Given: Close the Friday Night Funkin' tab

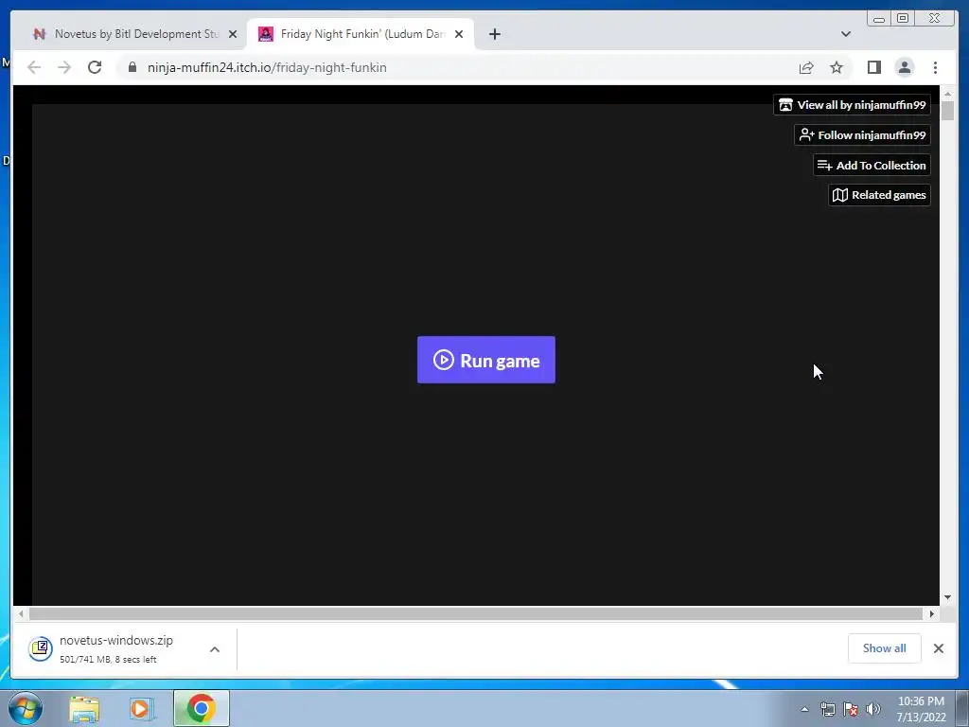Looking at the screenshot, I should pos(459,34).
